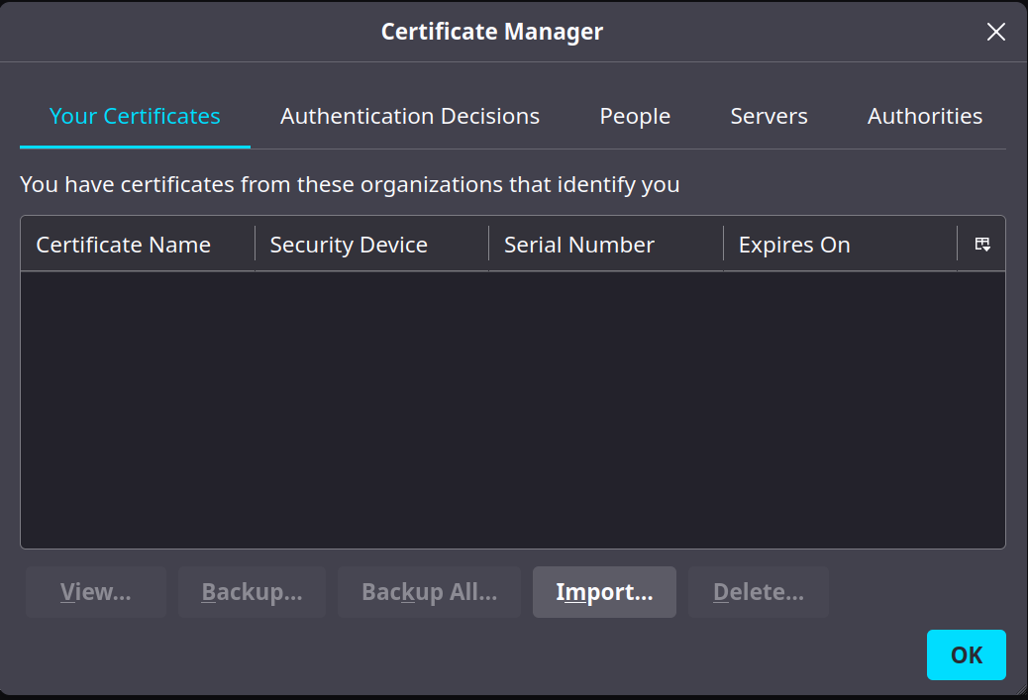This screenshot has width=1028, height=700.
Task: Sort by Certificate Name column header
Action: (124, 245)
